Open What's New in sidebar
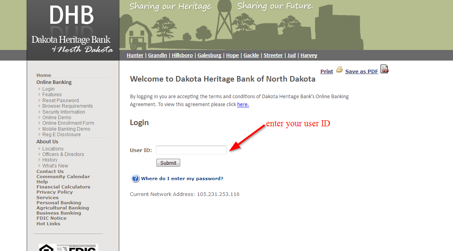 click(55, 166)
